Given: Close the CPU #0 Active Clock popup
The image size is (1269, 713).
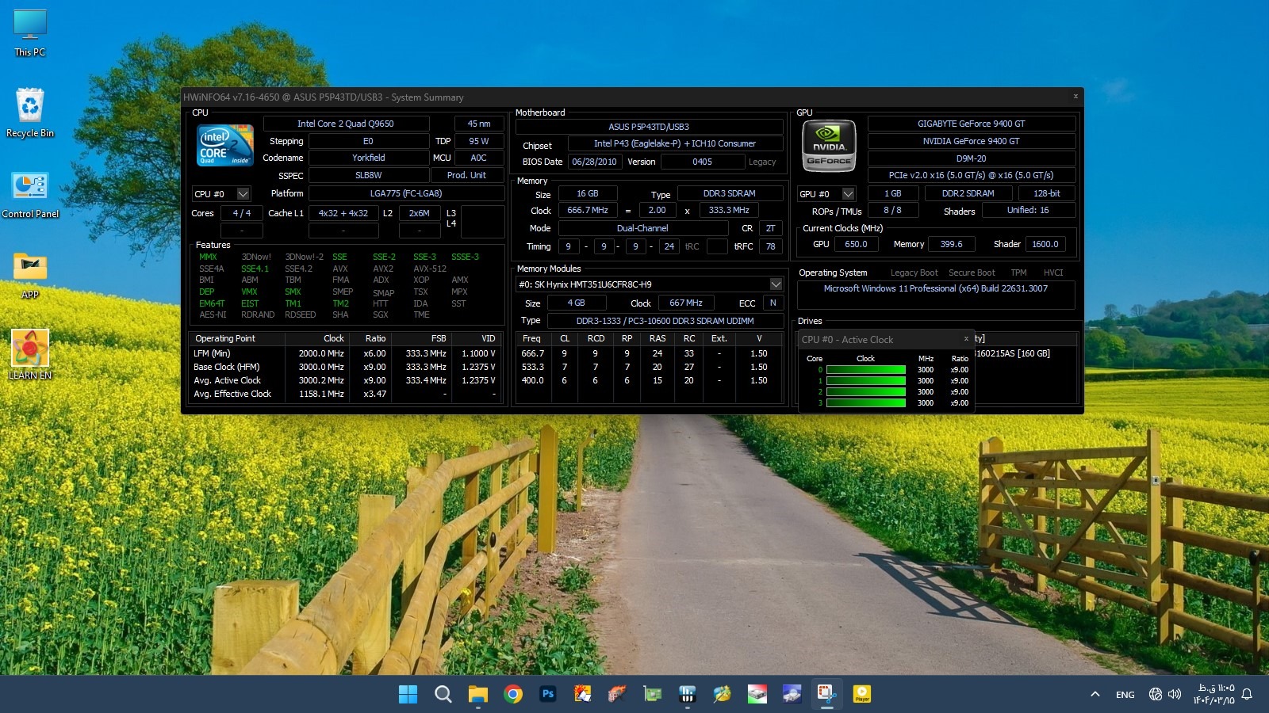Looking at the screenshot, I should click(x=966, y=339).
